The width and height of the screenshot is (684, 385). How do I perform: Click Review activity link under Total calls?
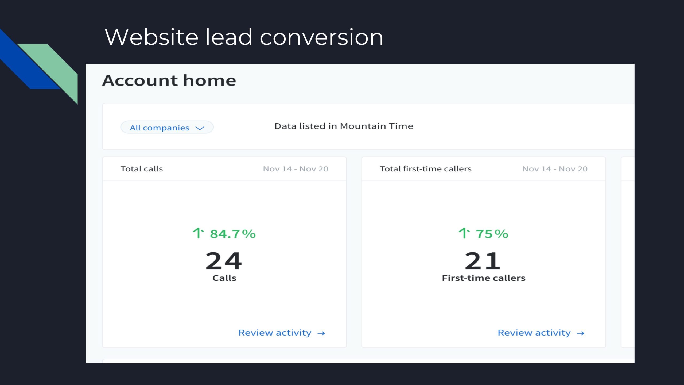[x=275, y=333]
